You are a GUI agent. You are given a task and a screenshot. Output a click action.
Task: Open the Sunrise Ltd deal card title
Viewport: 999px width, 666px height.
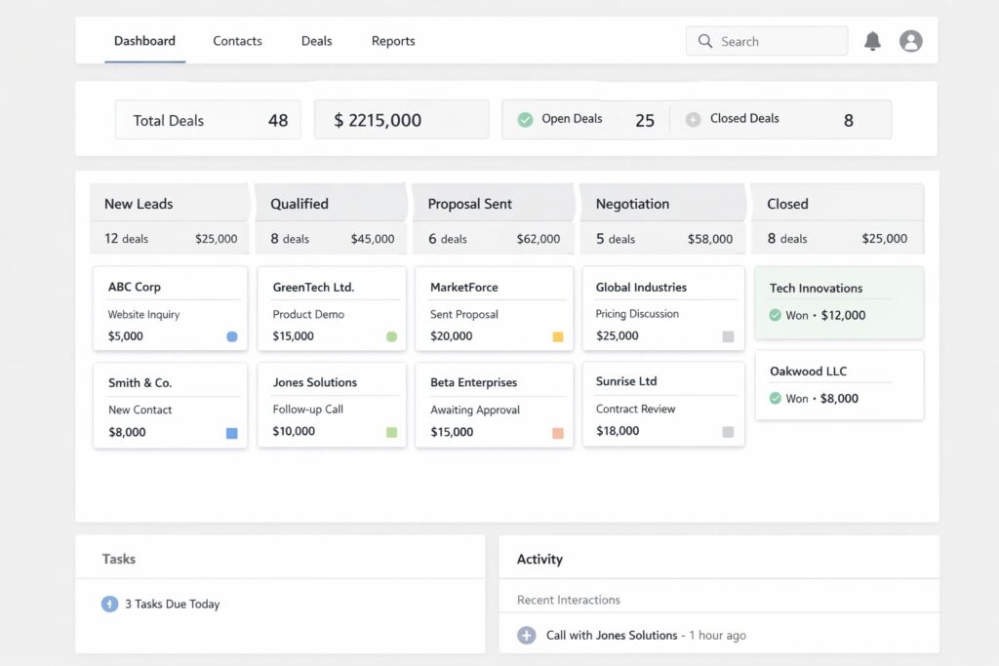626,380
